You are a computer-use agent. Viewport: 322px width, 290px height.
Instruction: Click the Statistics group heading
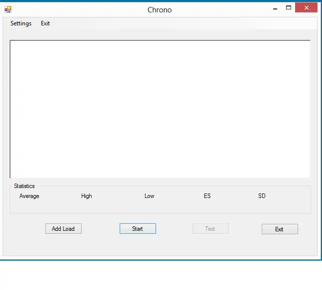pos(24,186)
